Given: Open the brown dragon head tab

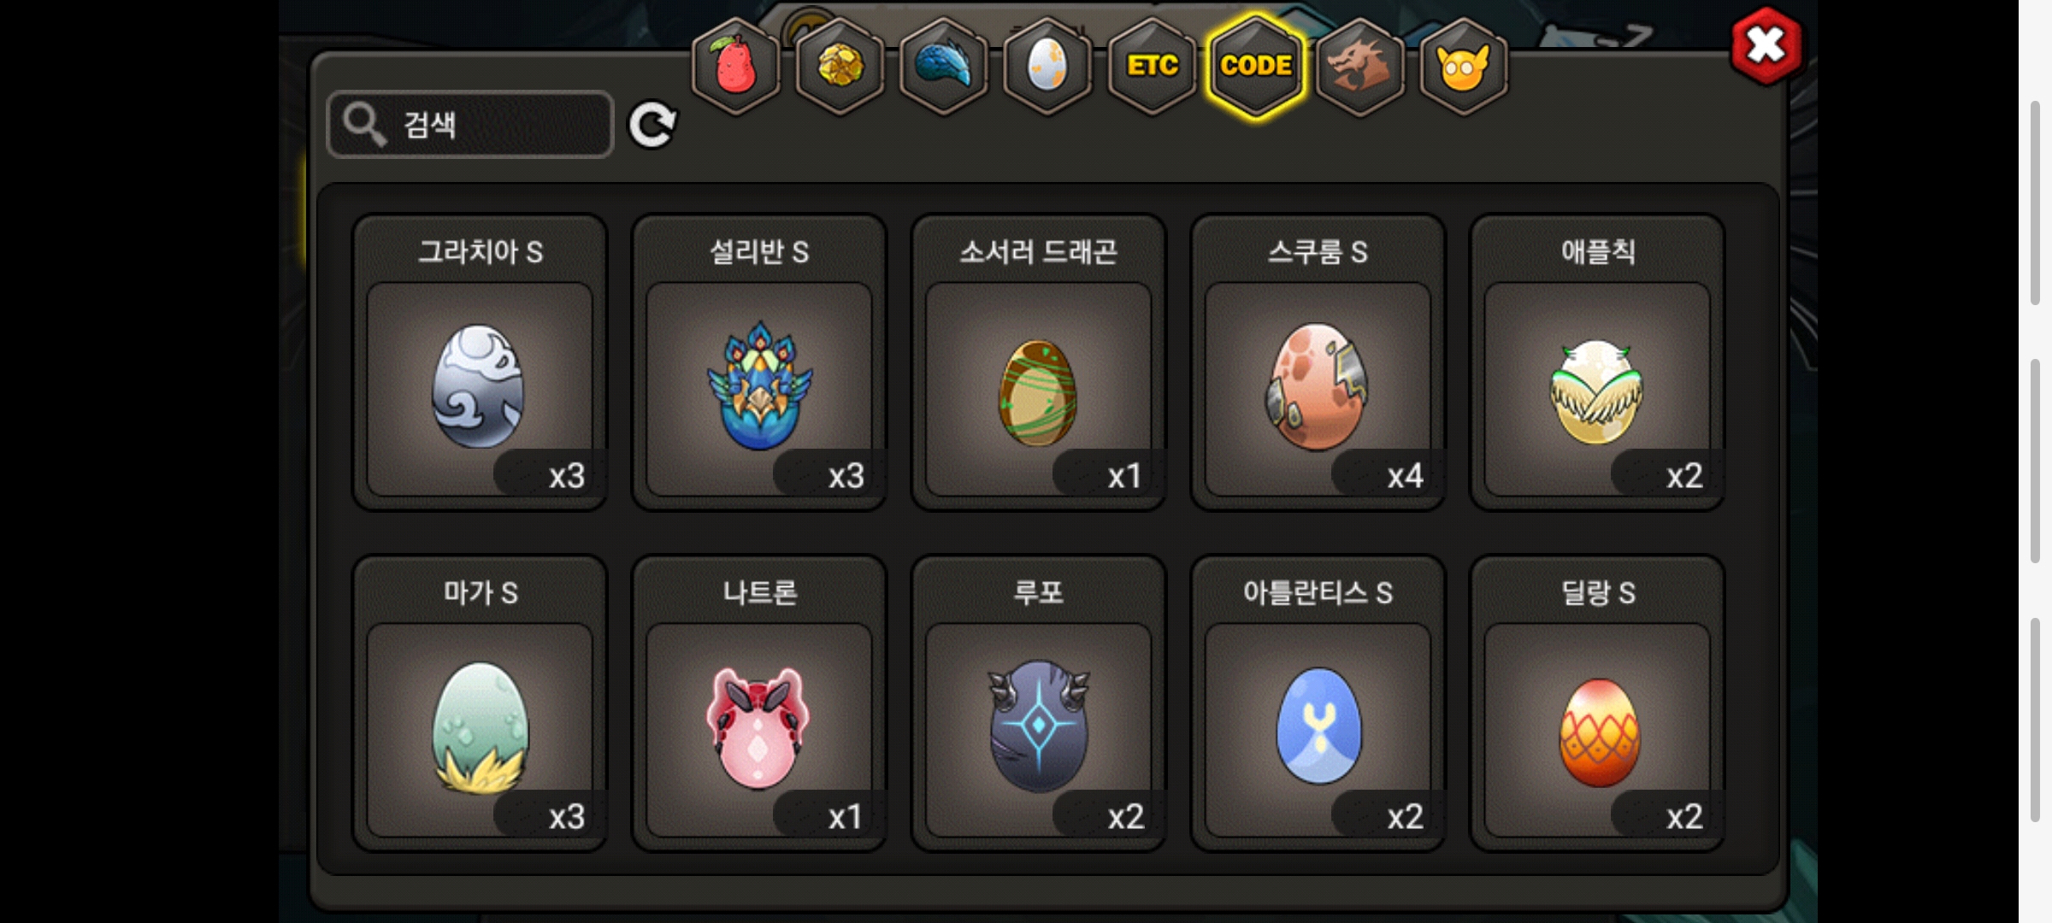Looking at the screenshot, I should pyautogui.click(x=1359, y=66).
